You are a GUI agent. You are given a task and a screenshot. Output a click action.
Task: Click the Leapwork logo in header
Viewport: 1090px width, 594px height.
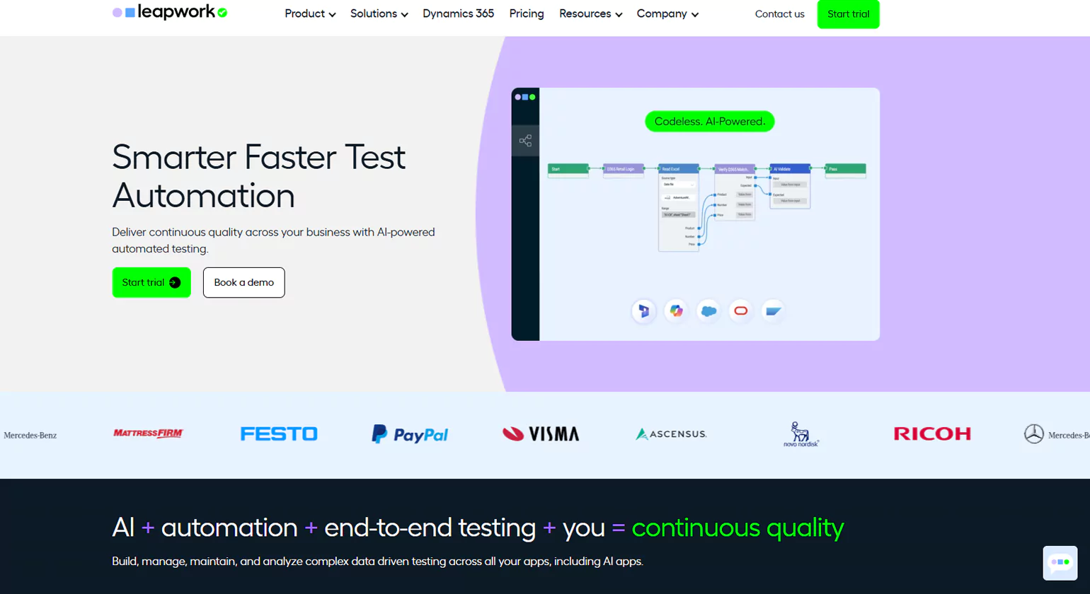pos(170,12)
